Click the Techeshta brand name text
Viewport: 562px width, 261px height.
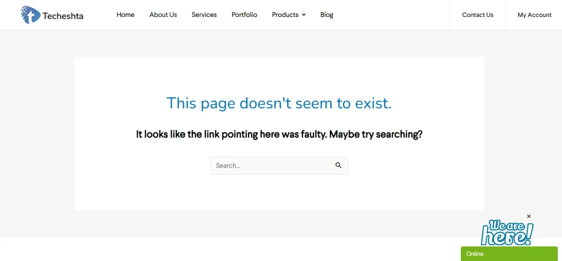63,16
